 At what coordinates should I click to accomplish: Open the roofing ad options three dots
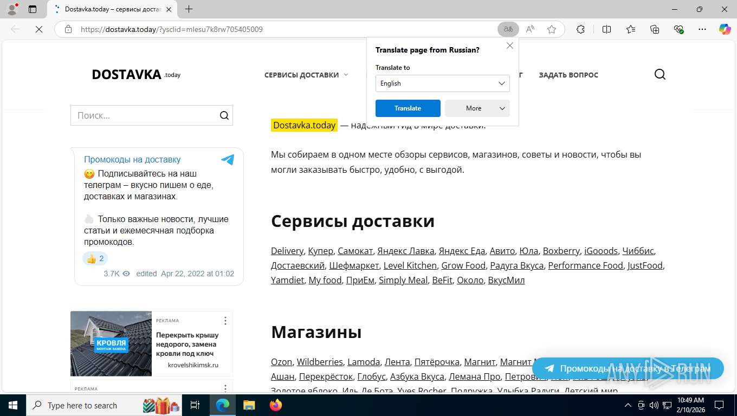pos(225,321)
